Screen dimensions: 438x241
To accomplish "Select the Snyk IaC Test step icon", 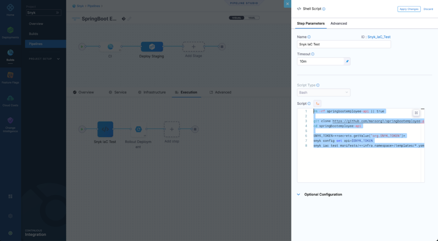I will (105, 129).
